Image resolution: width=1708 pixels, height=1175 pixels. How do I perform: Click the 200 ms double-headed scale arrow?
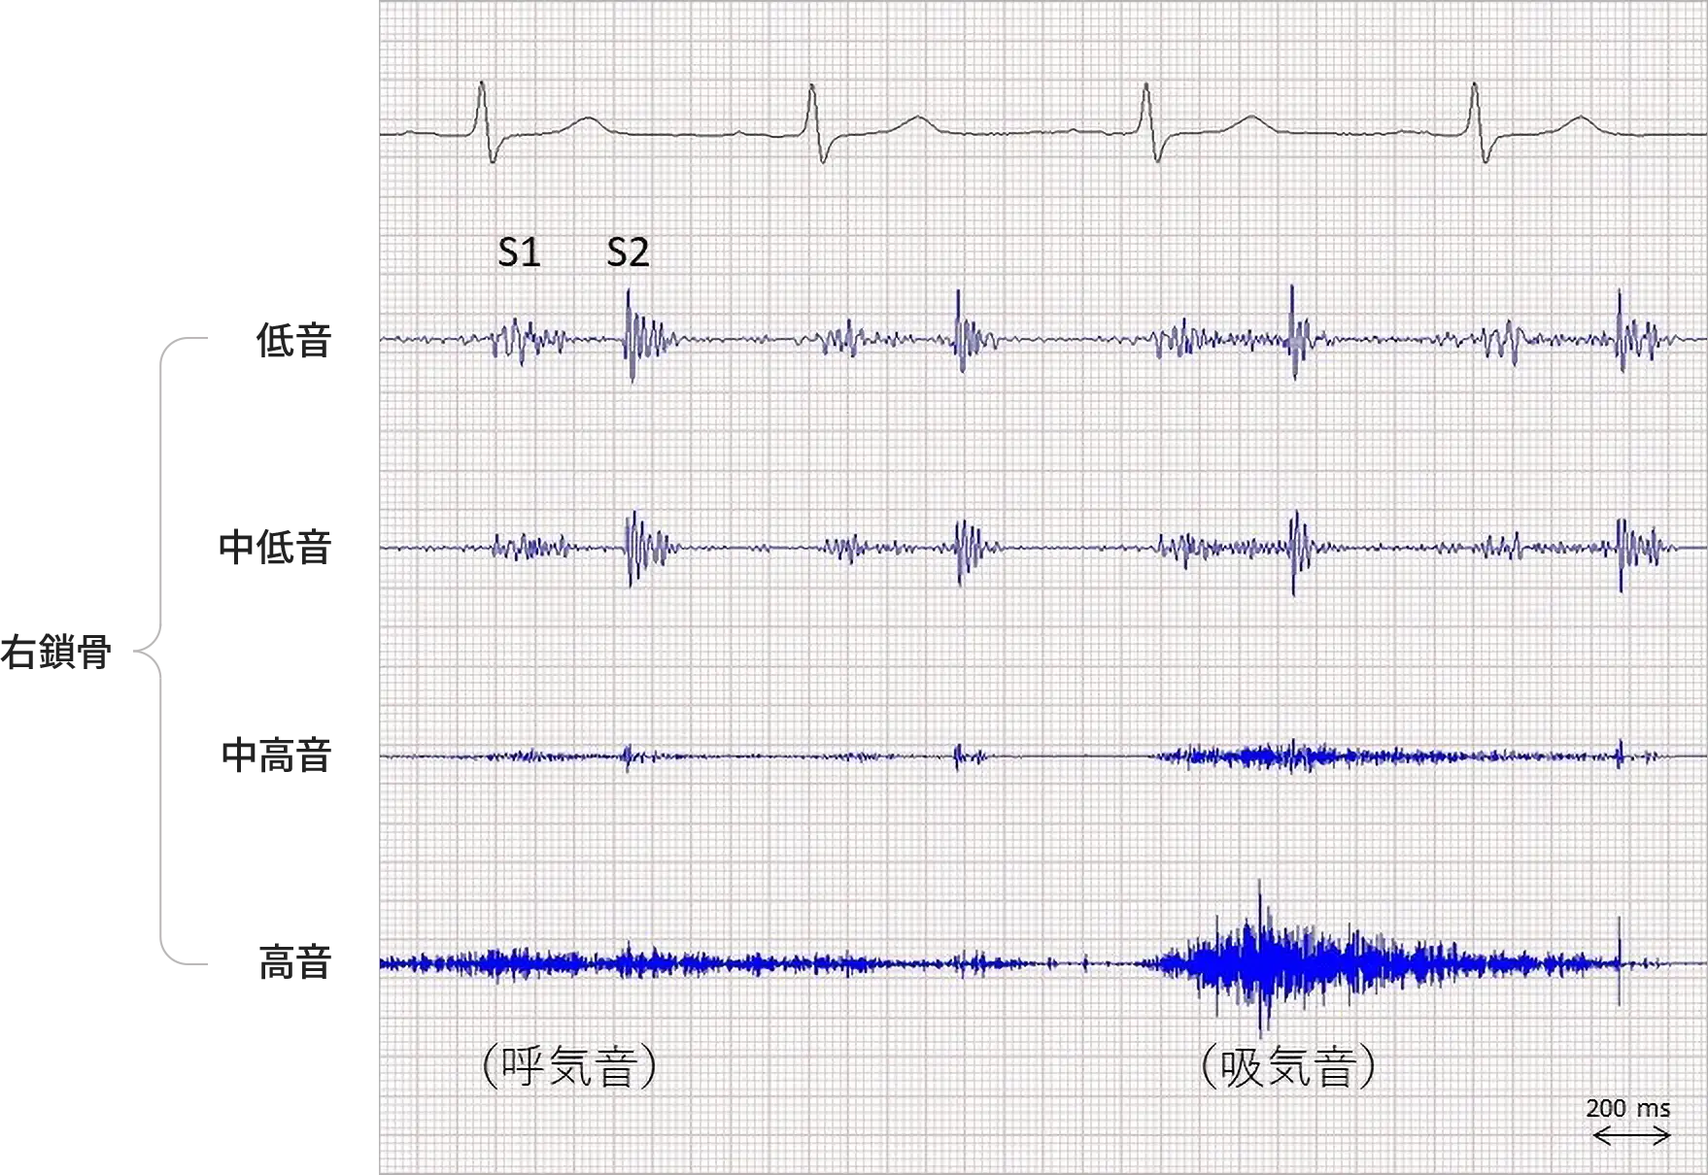pyautogui.click(x=1632, y=1135)
